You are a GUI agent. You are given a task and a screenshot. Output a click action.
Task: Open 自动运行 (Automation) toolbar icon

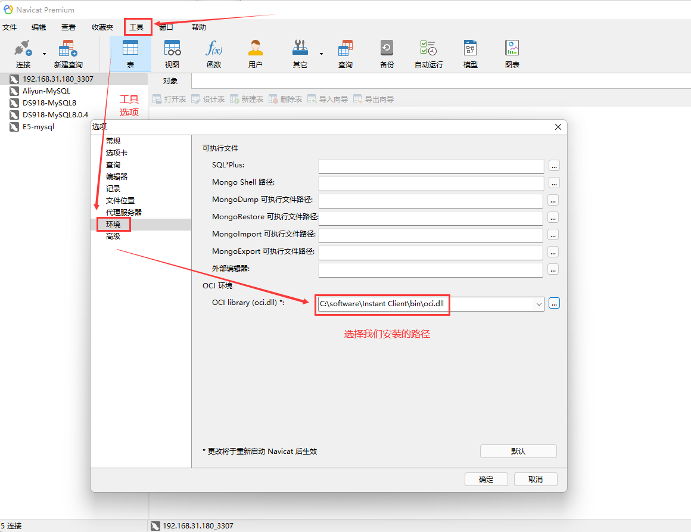point(428,53)
